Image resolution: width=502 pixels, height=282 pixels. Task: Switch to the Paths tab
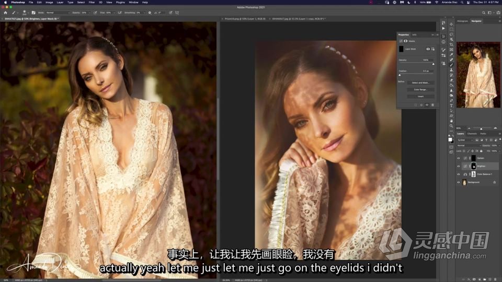point(483,134)
